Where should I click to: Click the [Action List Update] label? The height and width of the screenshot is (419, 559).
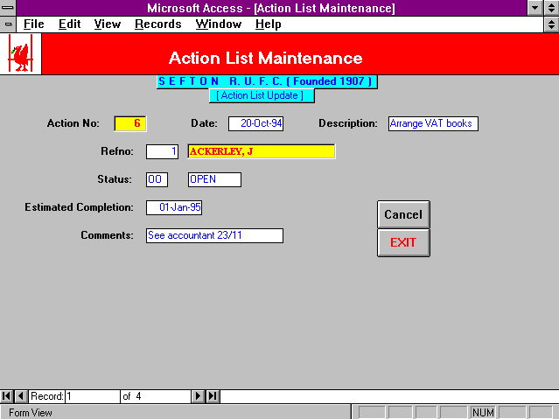pos(262,95)
